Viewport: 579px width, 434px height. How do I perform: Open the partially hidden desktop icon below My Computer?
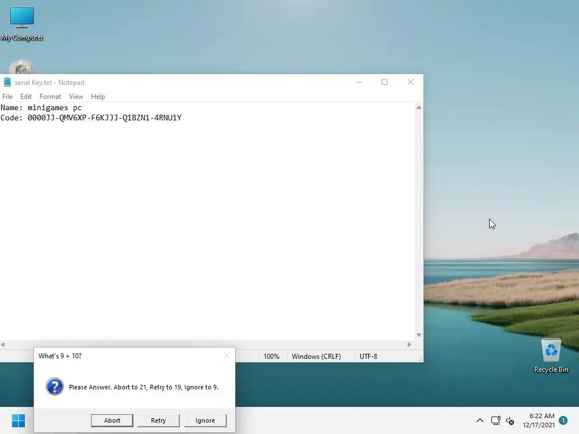tap(21, 67)
